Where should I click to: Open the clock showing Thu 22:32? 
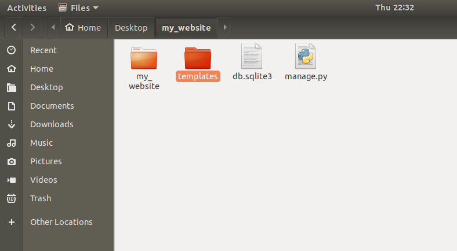pos(394,8)
